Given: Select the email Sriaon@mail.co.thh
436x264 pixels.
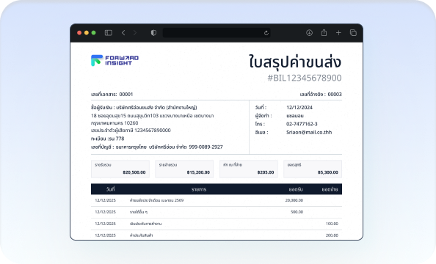Looking at the screenshot, I should (309, 132).
